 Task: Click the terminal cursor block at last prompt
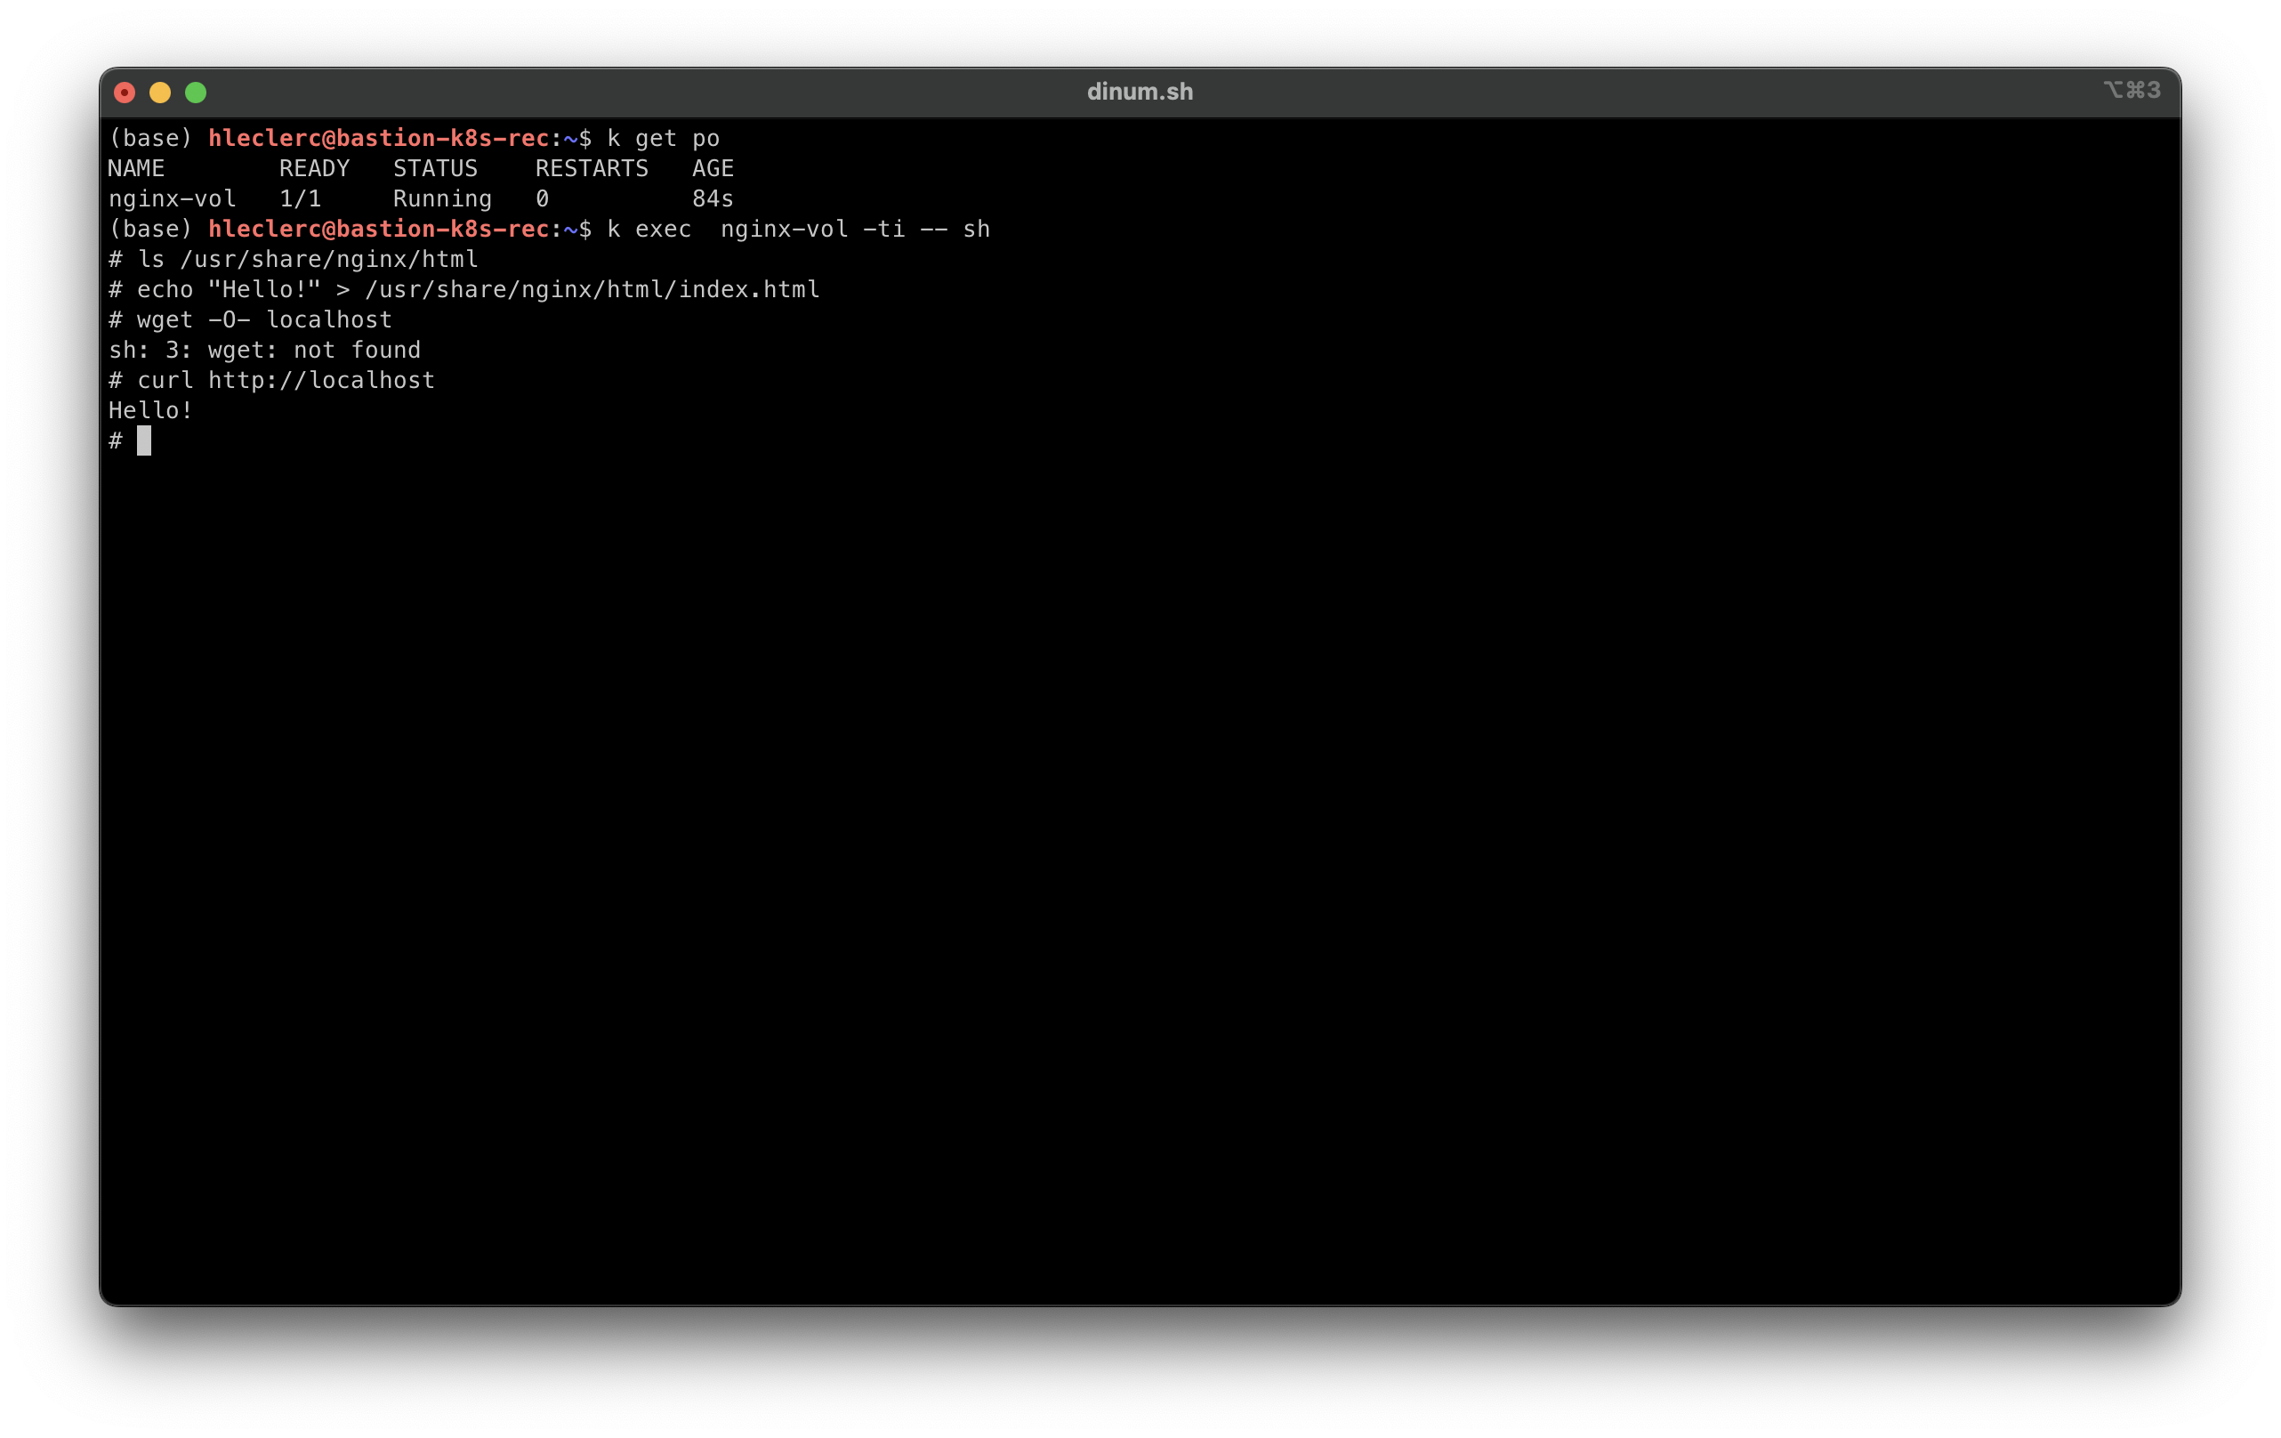[144, 440]
